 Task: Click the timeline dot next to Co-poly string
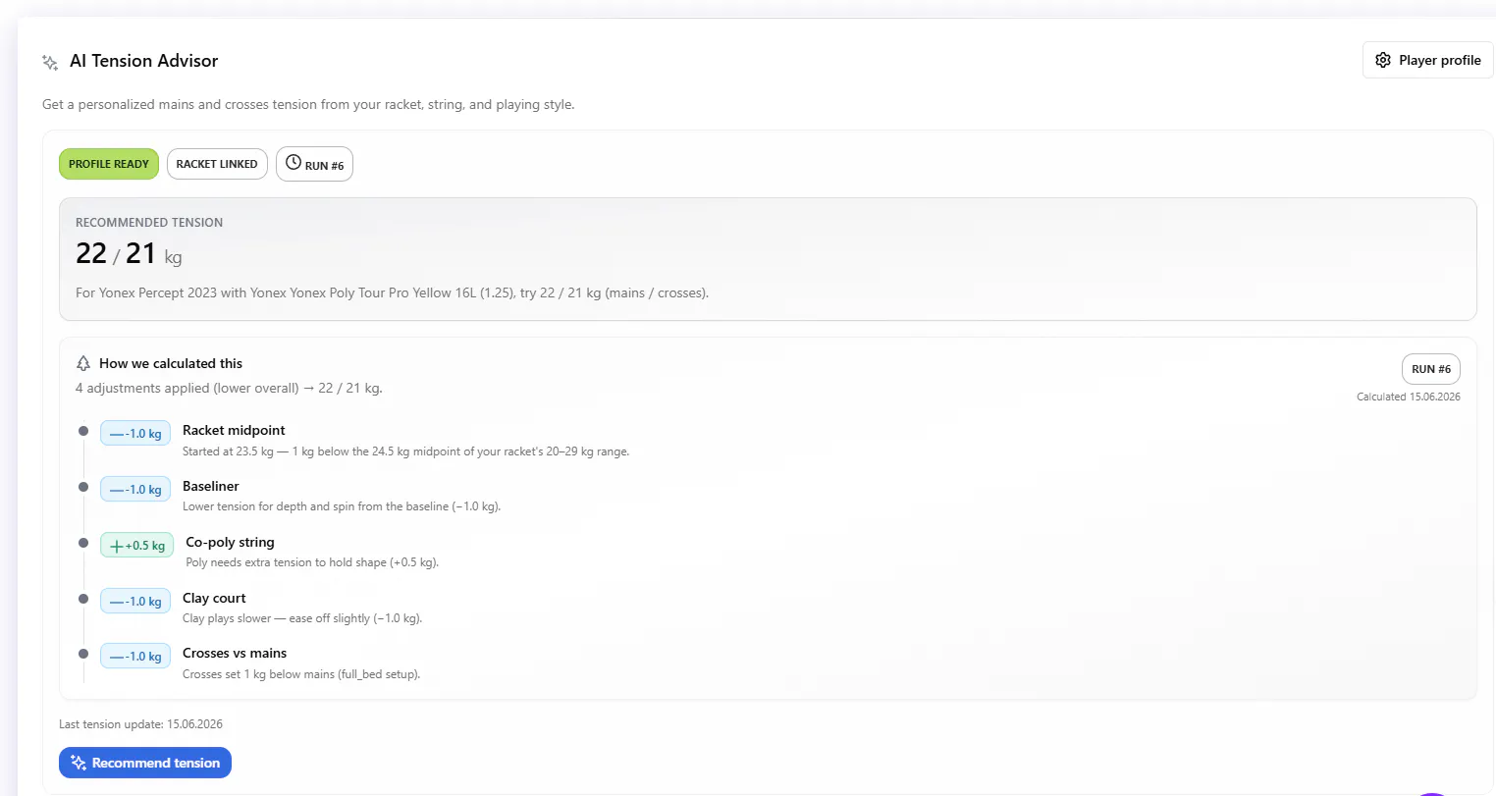(83, 543)
